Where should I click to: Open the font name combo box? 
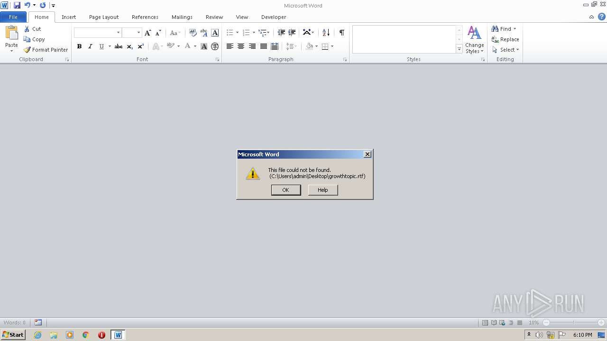[x=98, y=33]
